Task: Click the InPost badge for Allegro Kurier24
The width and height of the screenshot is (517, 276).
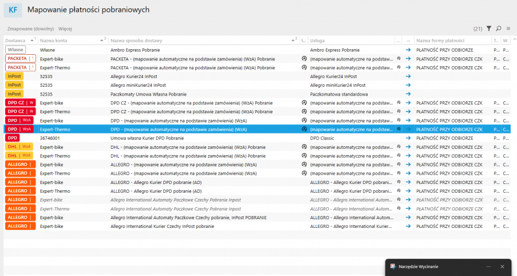Action: tap(14, 76)
